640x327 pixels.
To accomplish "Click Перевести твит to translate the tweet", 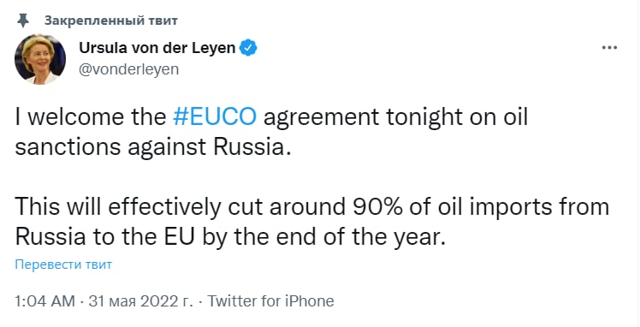I will (63, 265).
